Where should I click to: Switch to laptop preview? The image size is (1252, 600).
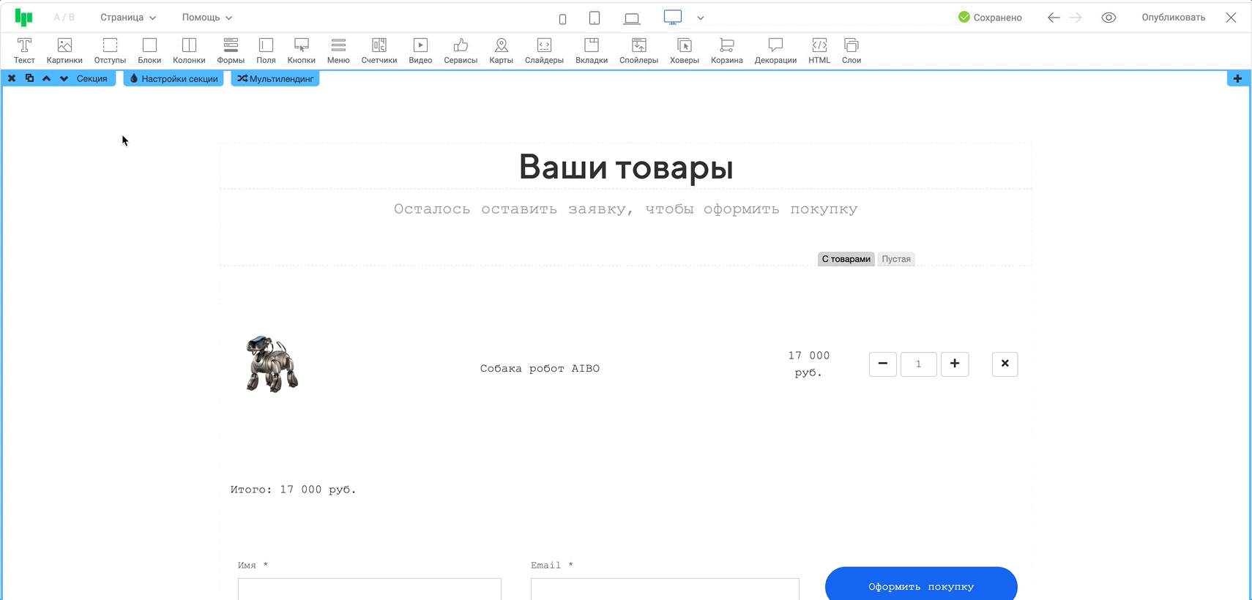632,18
